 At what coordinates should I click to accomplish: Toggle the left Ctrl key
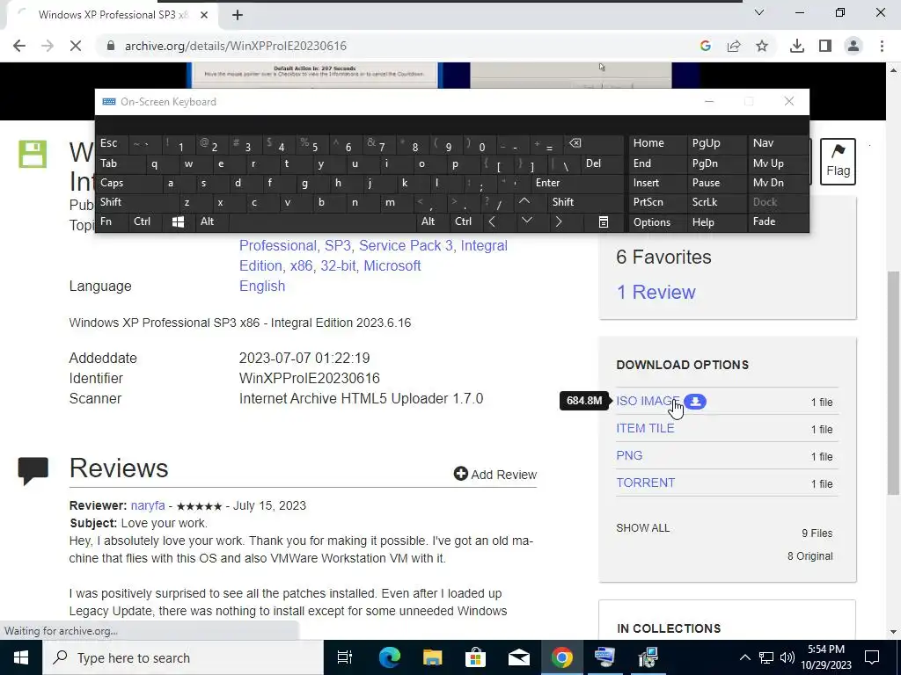tap(146, 221)
